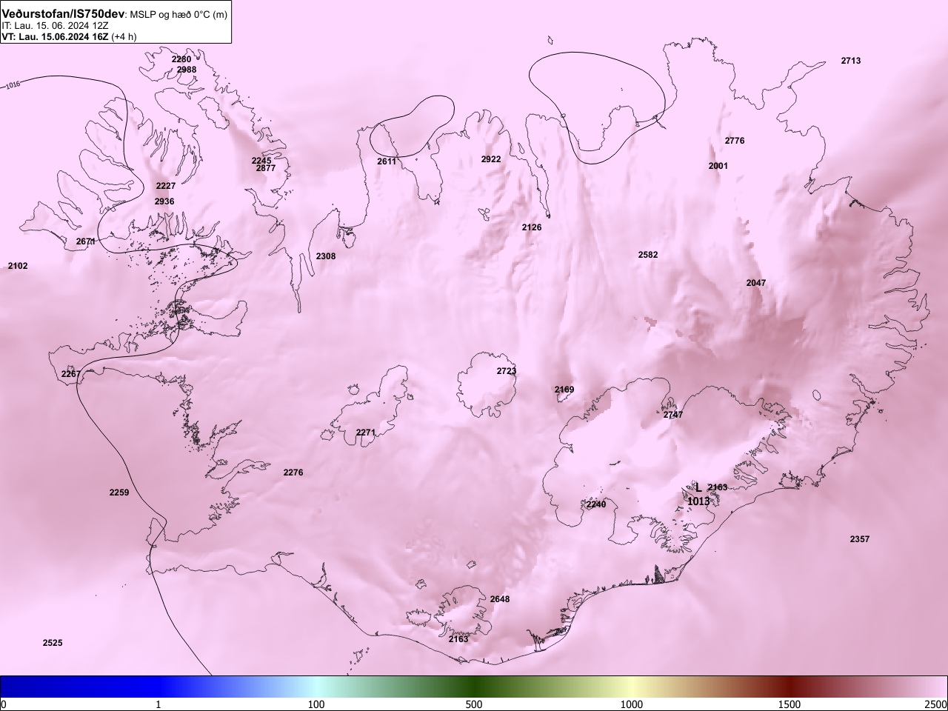Viewport: 948px width, 711px height.
Task: Select the 2271 value
Action: 366,433
